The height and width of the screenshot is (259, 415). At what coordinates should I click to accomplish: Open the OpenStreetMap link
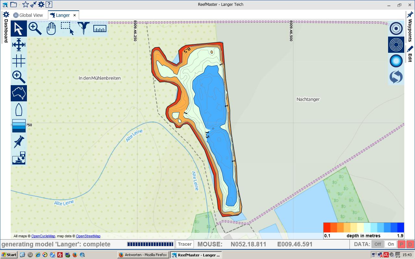point(88,236)
